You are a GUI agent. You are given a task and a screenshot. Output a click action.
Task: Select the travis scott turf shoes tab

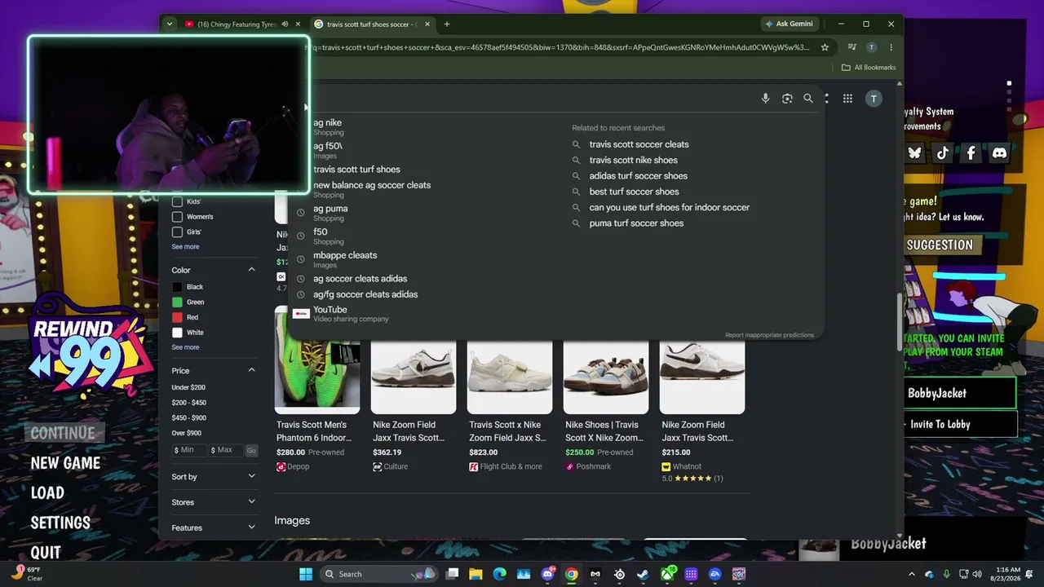click(x=371, y=24)
